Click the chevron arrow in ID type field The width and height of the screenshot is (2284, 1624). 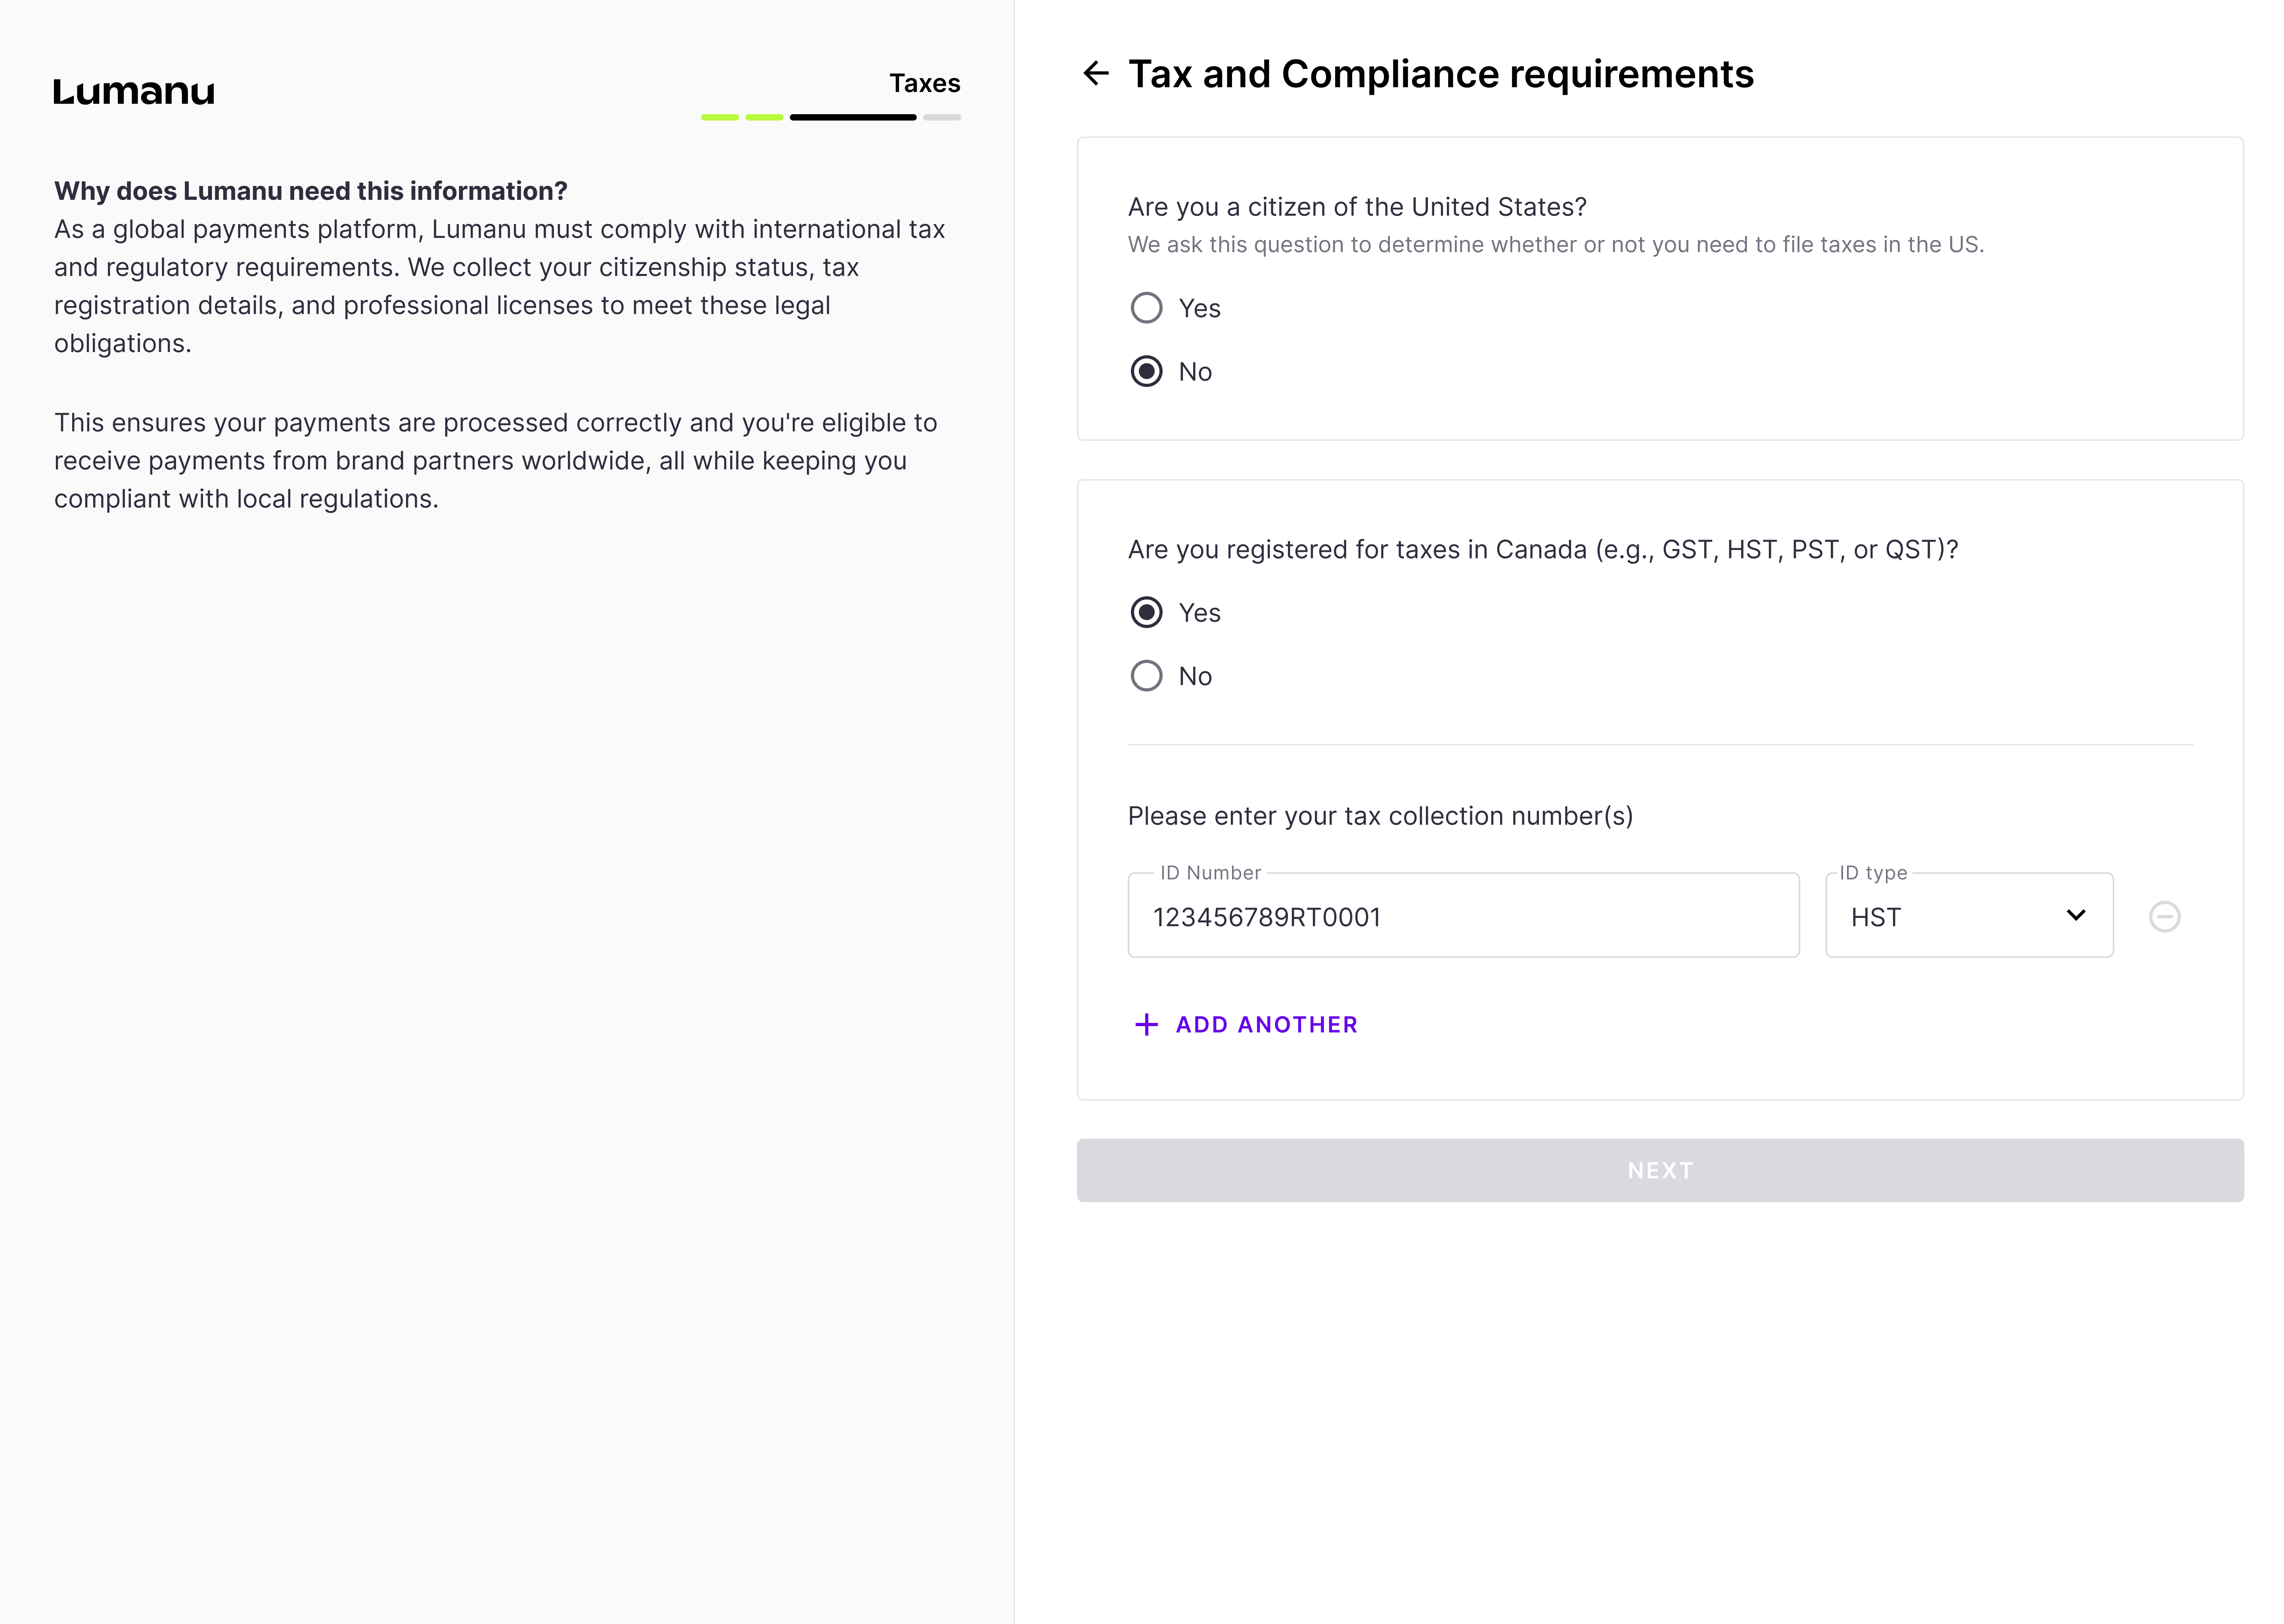pos(2076,916)
